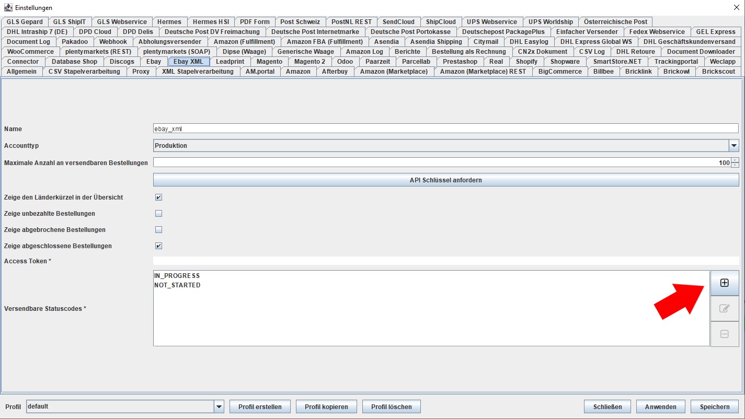This screenshot has width=745, height=419.
Task: Select the DPD Cloud tab
Action: (x=95, y=32)
